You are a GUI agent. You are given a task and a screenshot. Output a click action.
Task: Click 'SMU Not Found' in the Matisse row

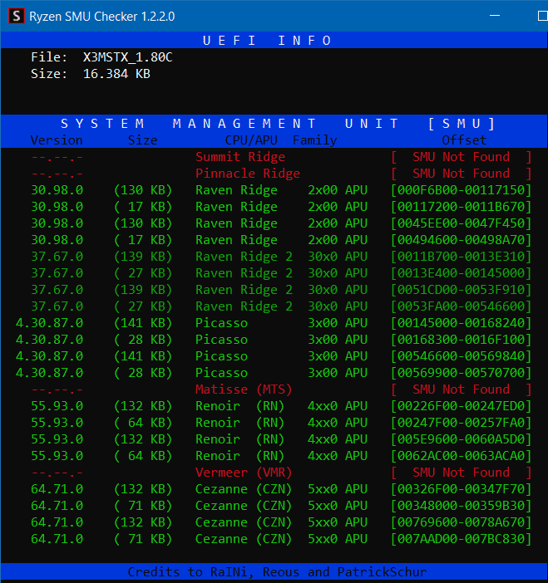[x=461, y=389]
